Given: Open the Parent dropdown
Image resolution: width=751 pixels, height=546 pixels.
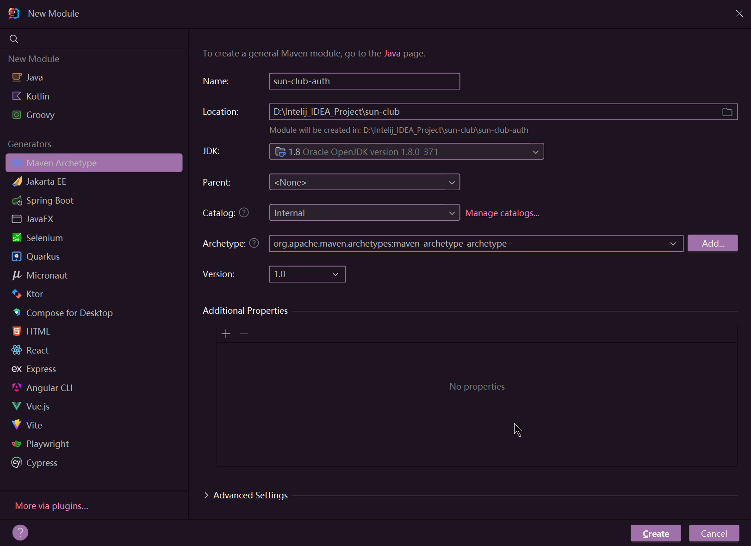Looking at the screenshot, I should [x=365, y=182].
